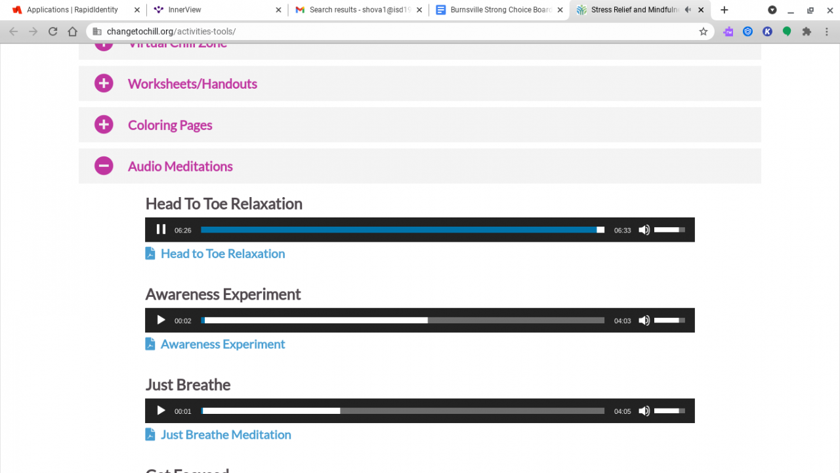Mute the Just Breathe player

tap(644, 411)
